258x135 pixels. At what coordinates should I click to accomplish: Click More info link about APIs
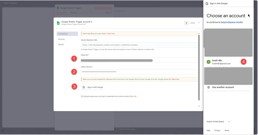click(175, 79)
